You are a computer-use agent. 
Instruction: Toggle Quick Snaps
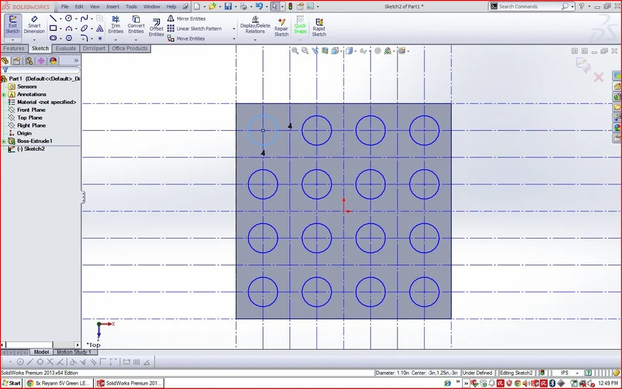click(x=300, y=25)
